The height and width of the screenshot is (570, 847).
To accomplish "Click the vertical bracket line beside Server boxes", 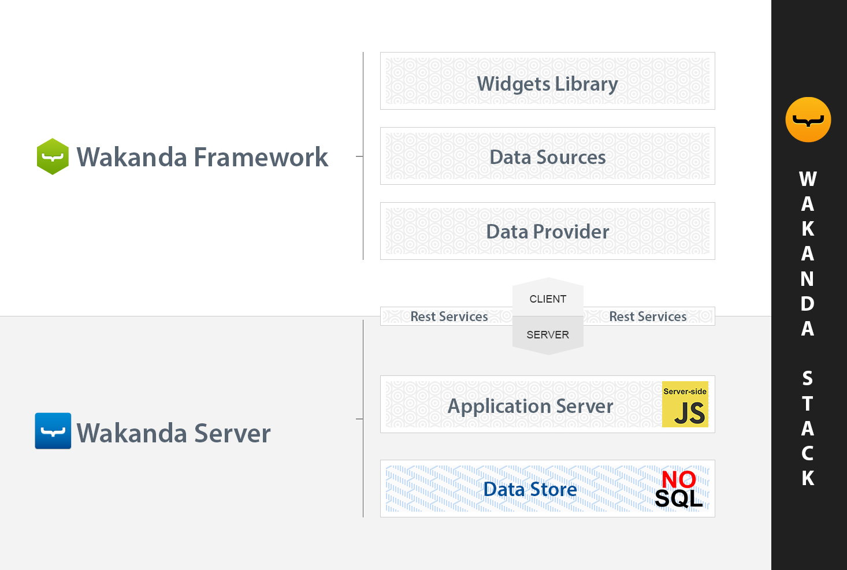I will 363,462.
